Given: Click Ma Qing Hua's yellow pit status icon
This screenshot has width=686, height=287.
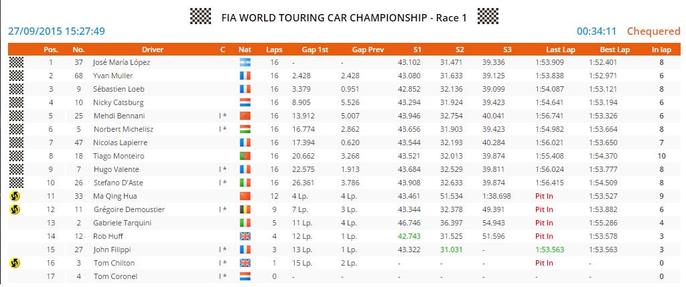Looking at the screenshot, I should tap(14, 196).
